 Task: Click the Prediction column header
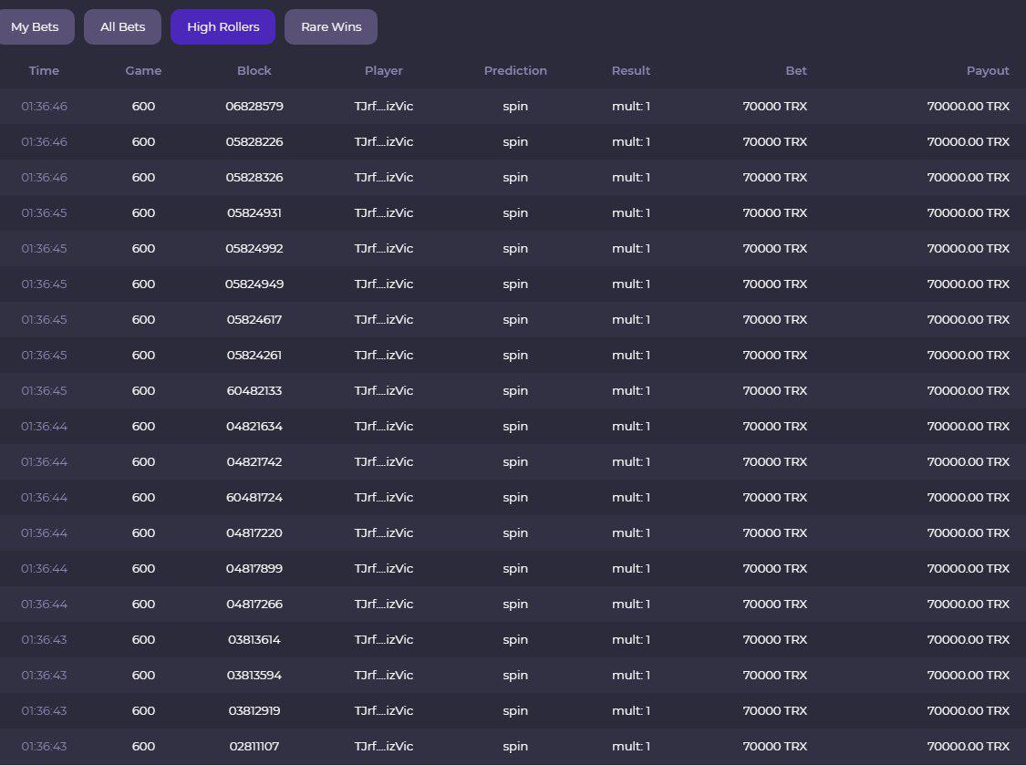pos(515,71)
